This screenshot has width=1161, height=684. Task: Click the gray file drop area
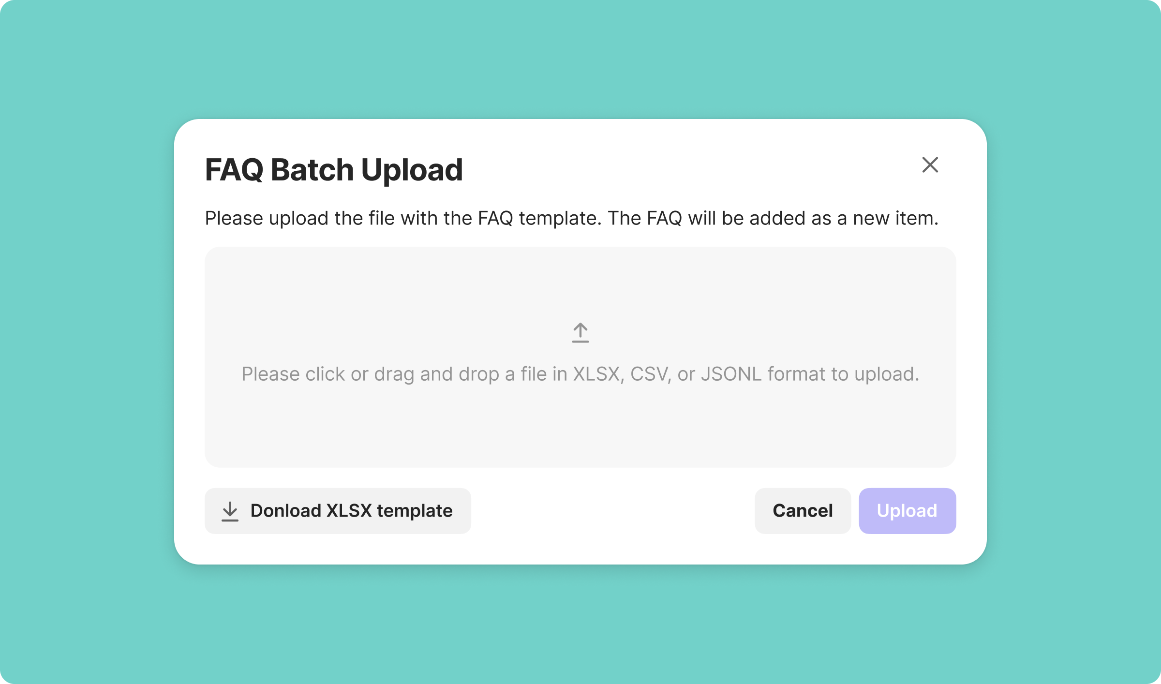[580, 426]
